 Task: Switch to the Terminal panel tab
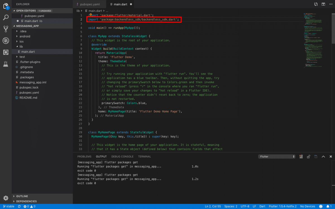[144, 157]
